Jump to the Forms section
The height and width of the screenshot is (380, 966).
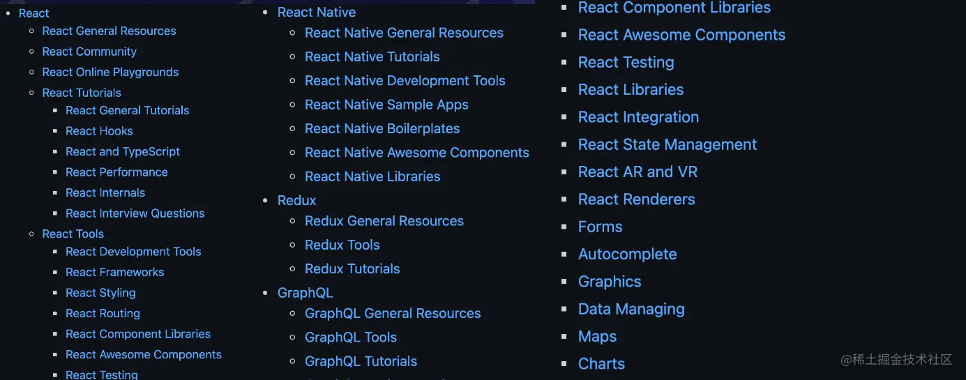pyautogui.click(x=600, y=227)
